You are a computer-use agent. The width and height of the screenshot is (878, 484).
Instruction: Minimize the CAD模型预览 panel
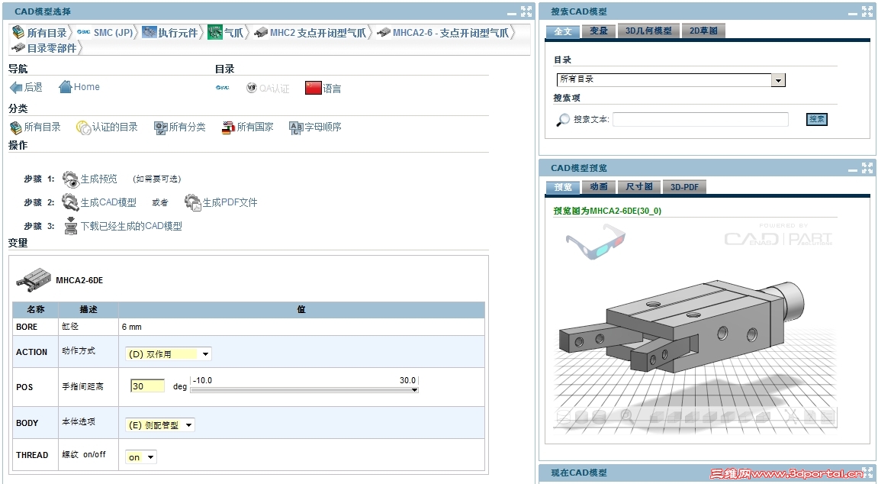[x=853, y=169]
